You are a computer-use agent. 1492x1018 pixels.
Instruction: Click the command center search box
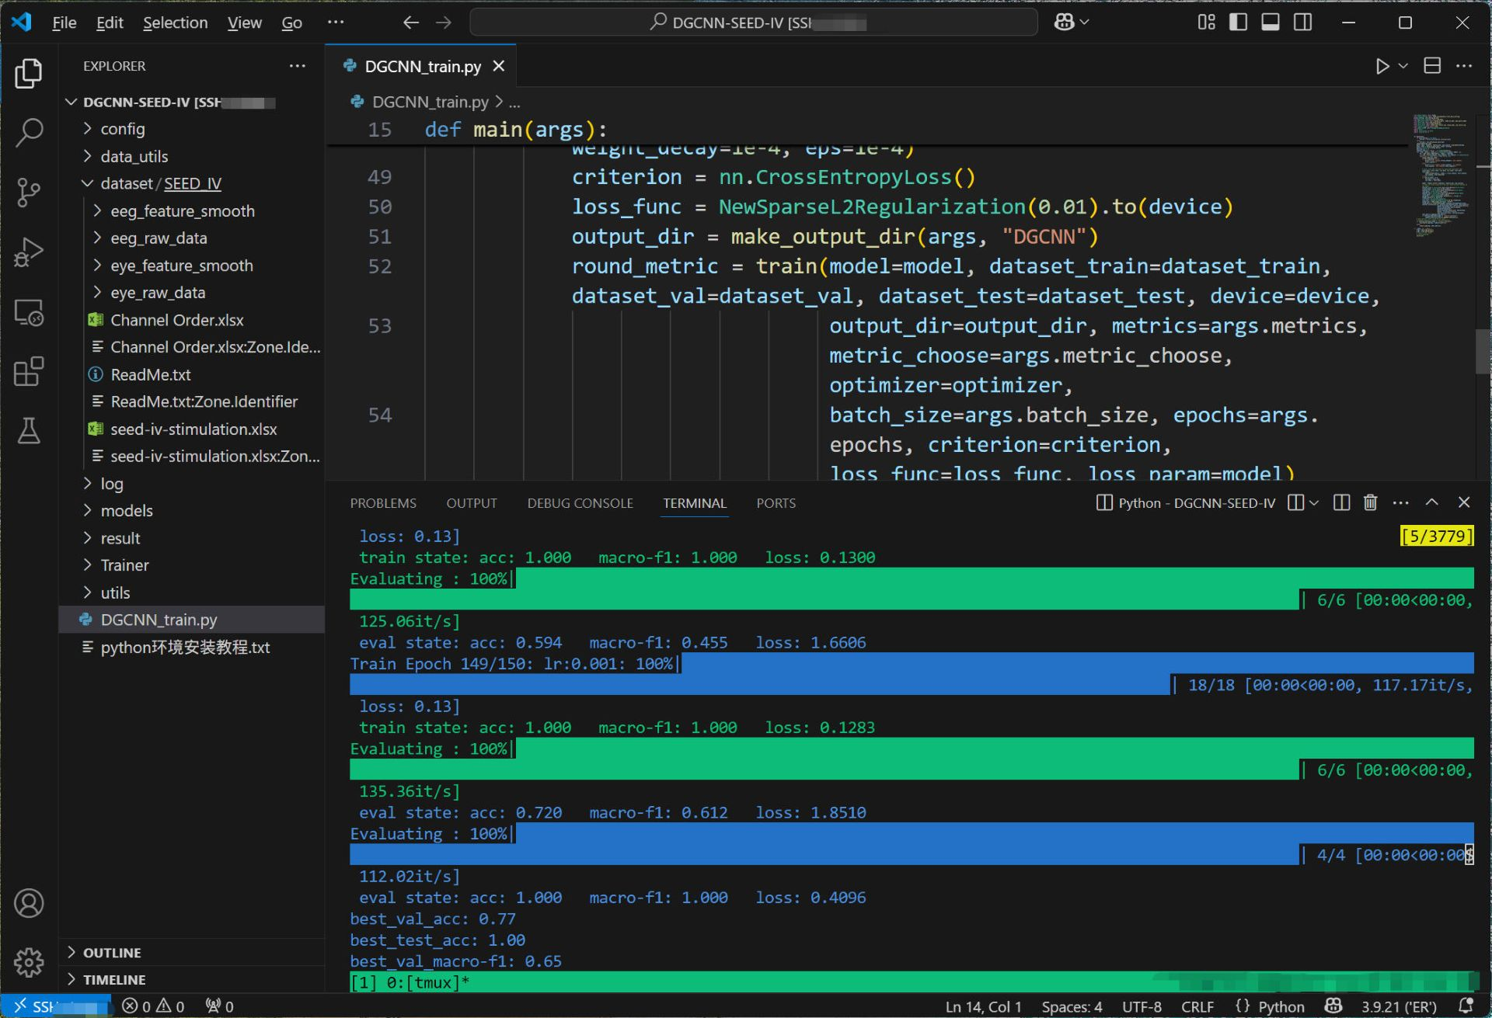click(x=753, y=23)
